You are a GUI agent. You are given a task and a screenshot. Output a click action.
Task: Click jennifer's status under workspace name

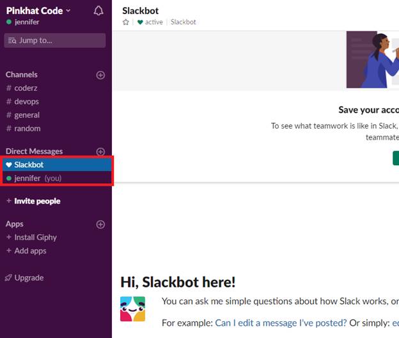click(x=23, y=22)
